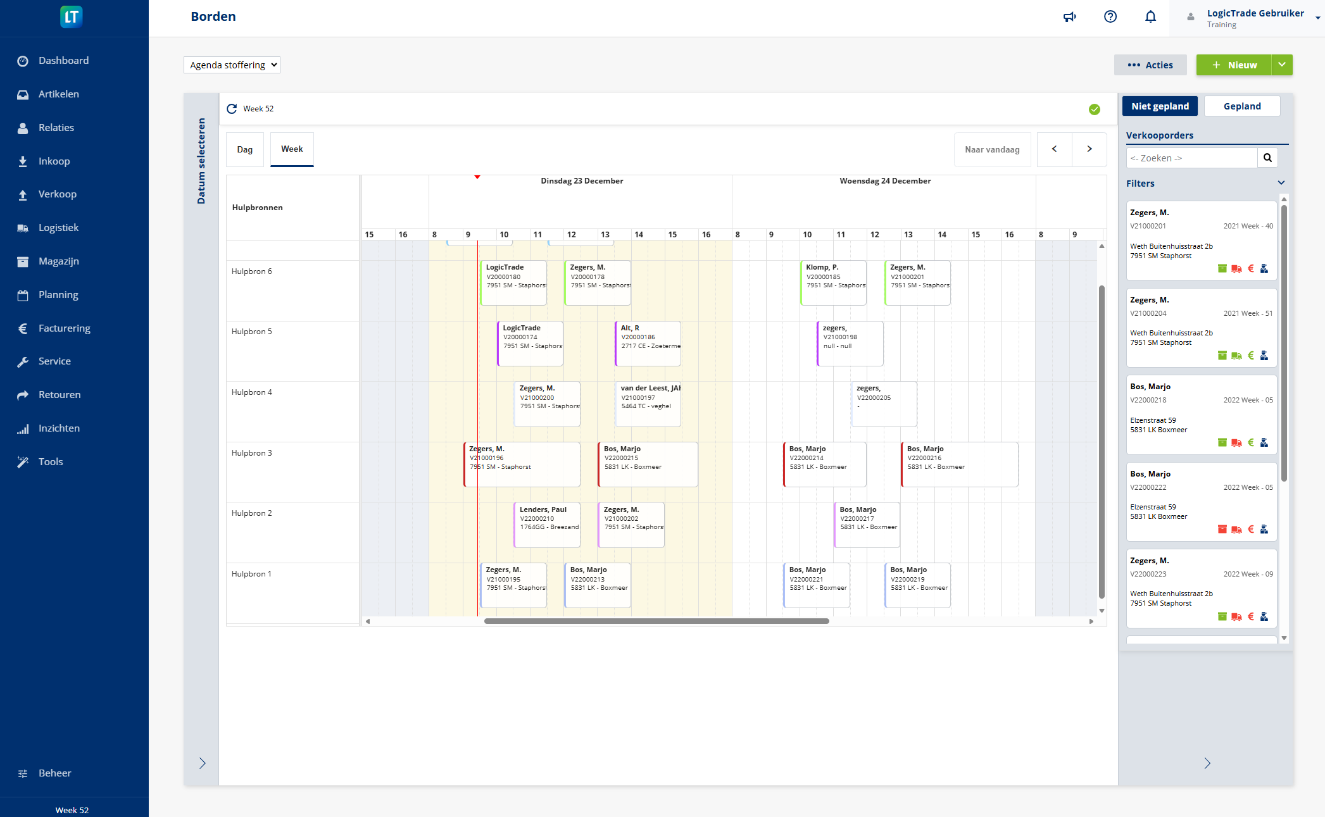This screenshot has height=817, width=1325.
Task: Click the refresh icon next to Week 52
Action: pyautogui.click(x=232, y=108)
